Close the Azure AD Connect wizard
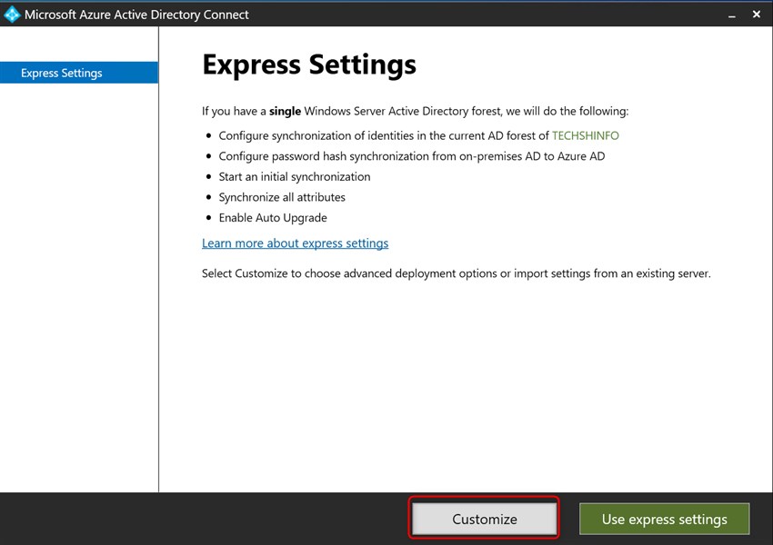 click(756, 14)
